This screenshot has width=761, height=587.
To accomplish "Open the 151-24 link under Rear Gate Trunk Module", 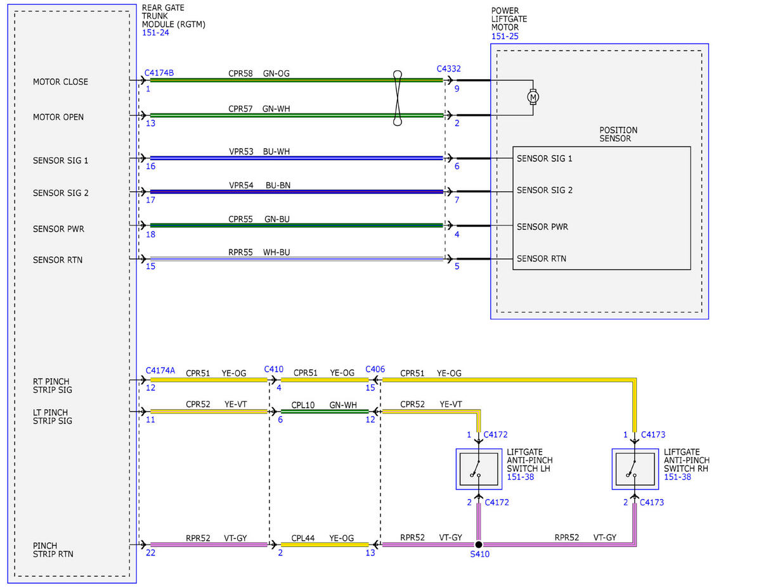I will coord(155,32).
